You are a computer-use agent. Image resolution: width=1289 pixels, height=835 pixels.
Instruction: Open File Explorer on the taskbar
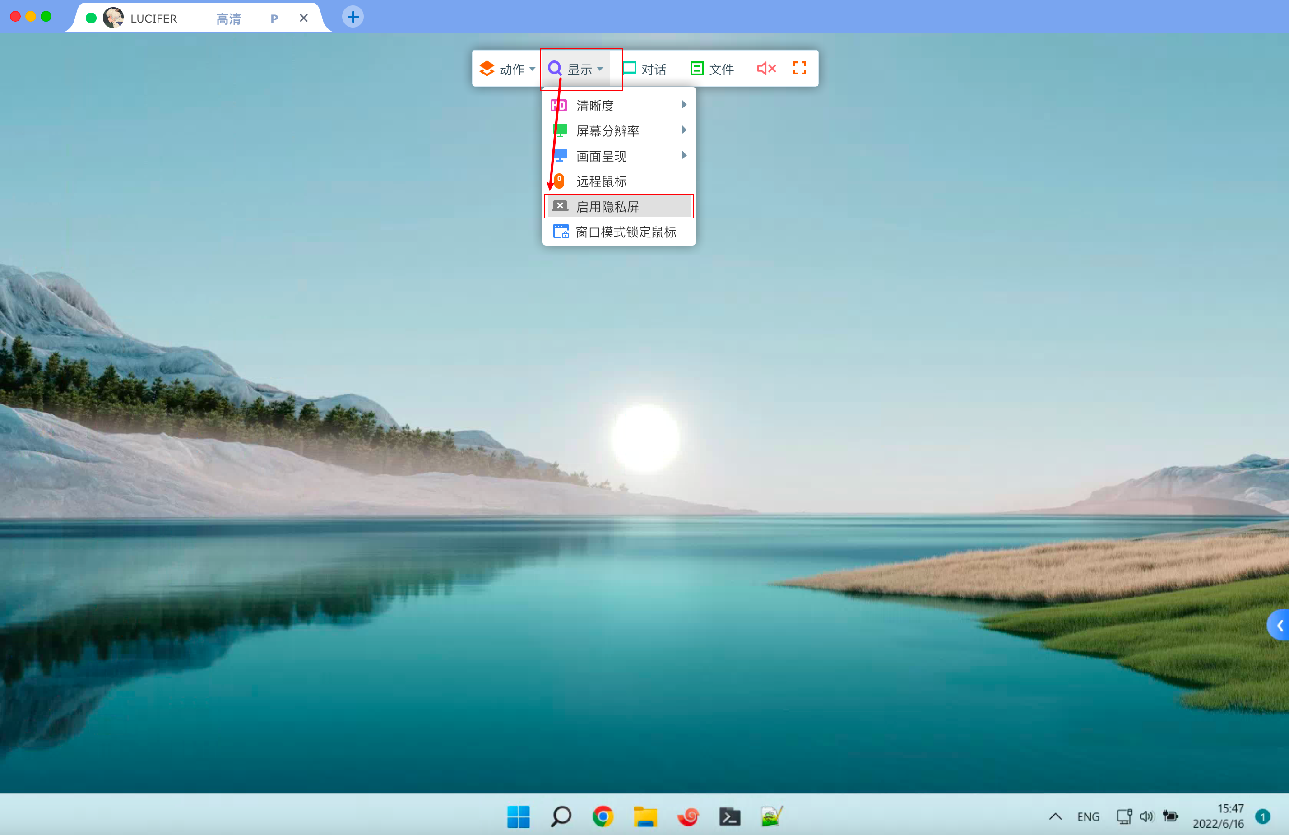point(645,816)
